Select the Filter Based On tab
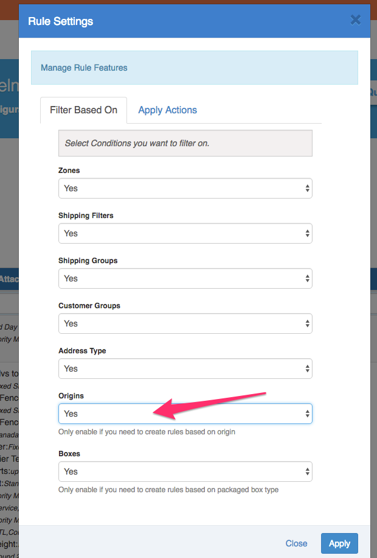 click(83, 110)
